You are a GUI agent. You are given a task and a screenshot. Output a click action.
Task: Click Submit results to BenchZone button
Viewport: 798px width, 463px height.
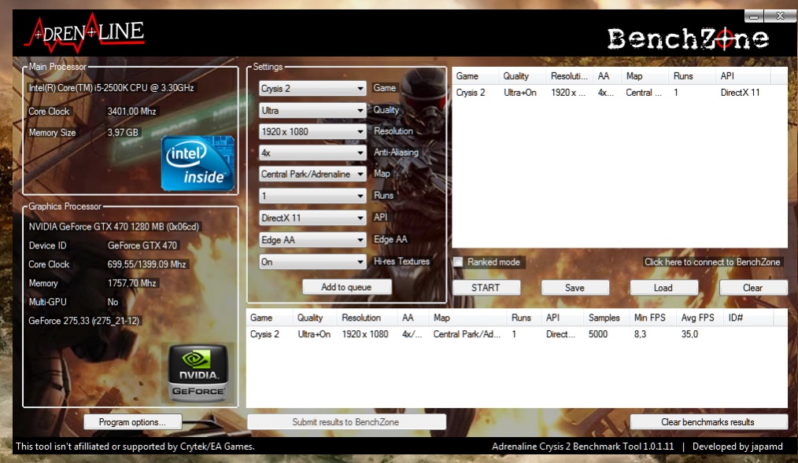(346, 422)
